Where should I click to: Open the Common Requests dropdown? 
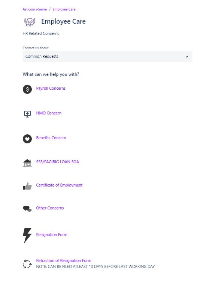107,57
